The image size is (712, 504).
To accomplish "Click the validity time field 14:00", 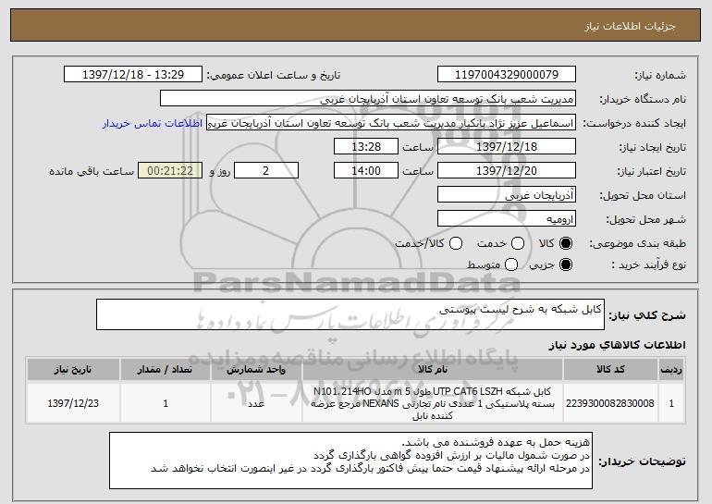I will tap(366, 171).
